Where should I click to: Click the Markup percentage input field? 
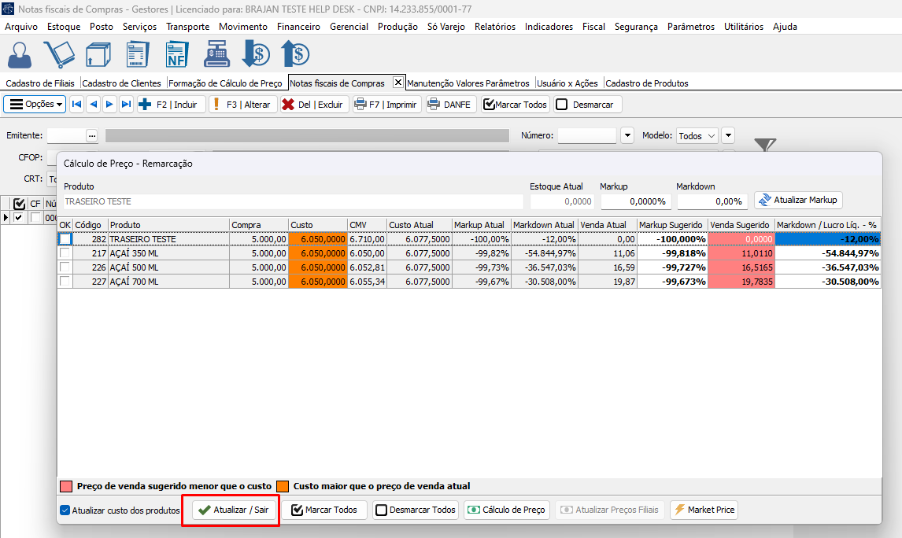click(634, 201)
